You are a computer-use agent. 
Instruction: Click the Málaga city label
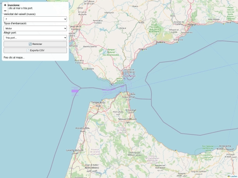[192, 24]
